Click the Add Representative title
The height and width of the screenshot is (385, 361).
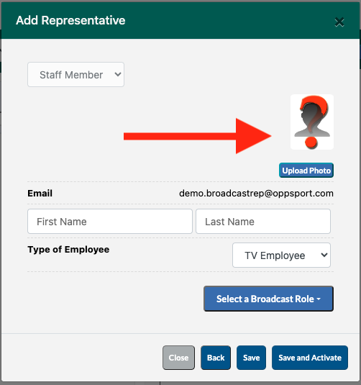(x=70, y=20)
